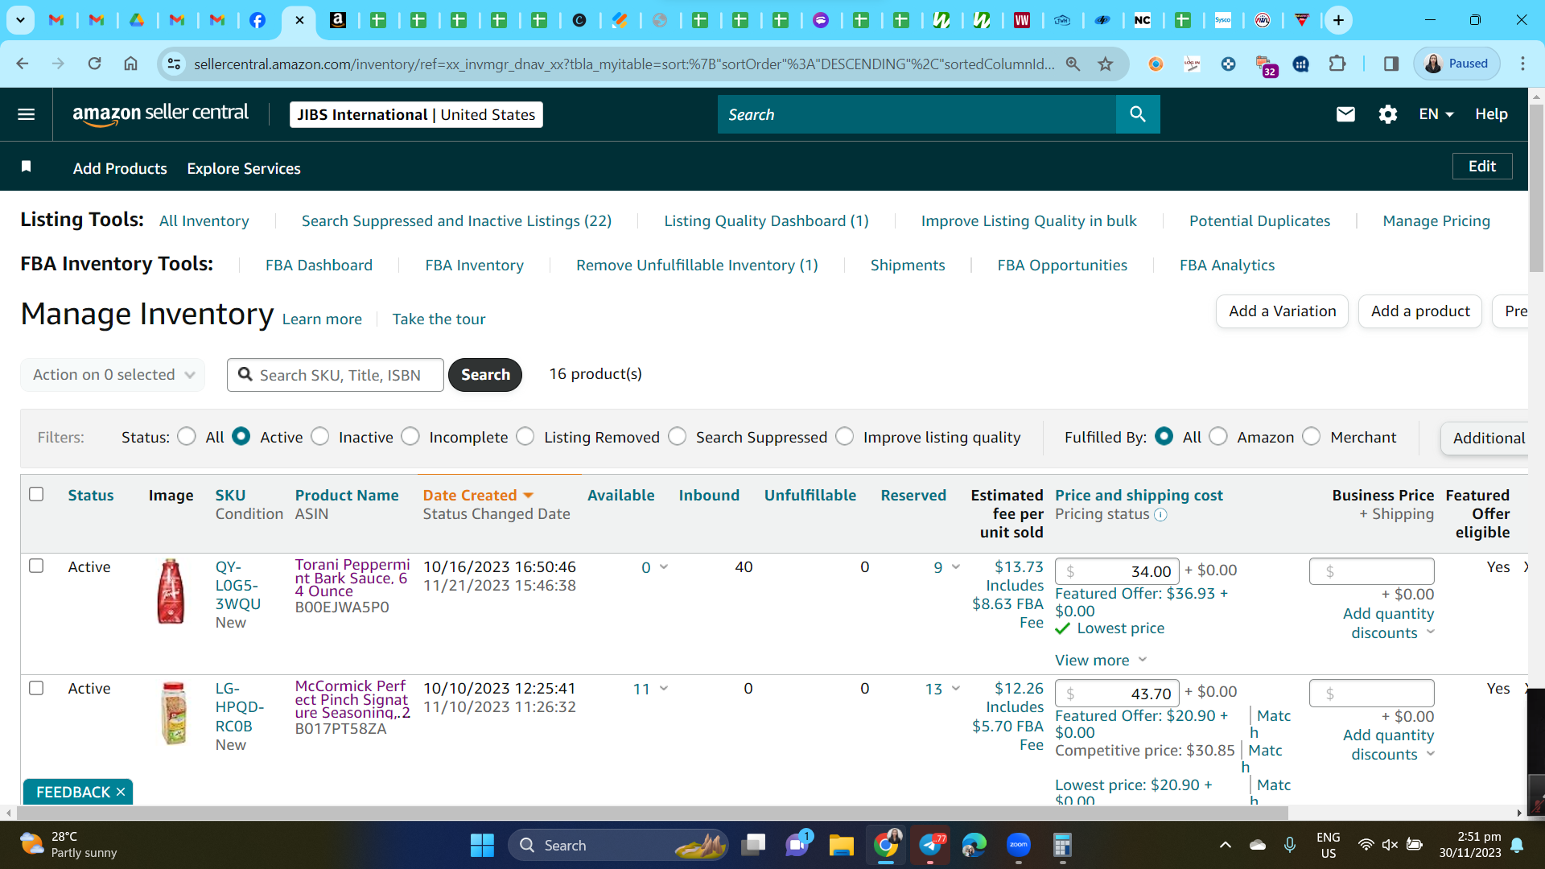The width and height of the screenshot is (1545, 869).
Task: Toggle the browser side panel icon
Action: [1390, 64]
